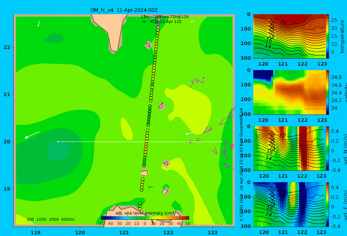Click the salinity colorbar
Screen dimensions: 347x236
[x=327, y=92]
